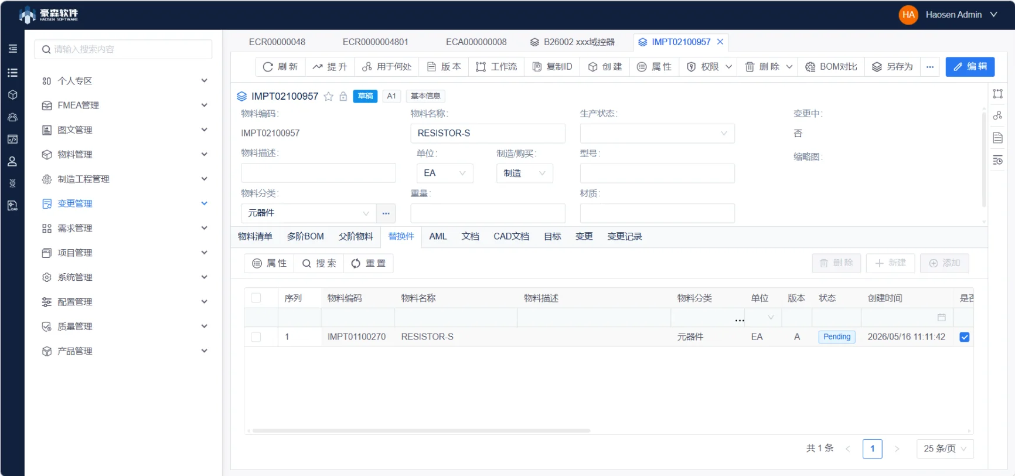Click the calendar icon in 创建时间 filter
This screenshot has height=476, width=1015.
point(942,318)
